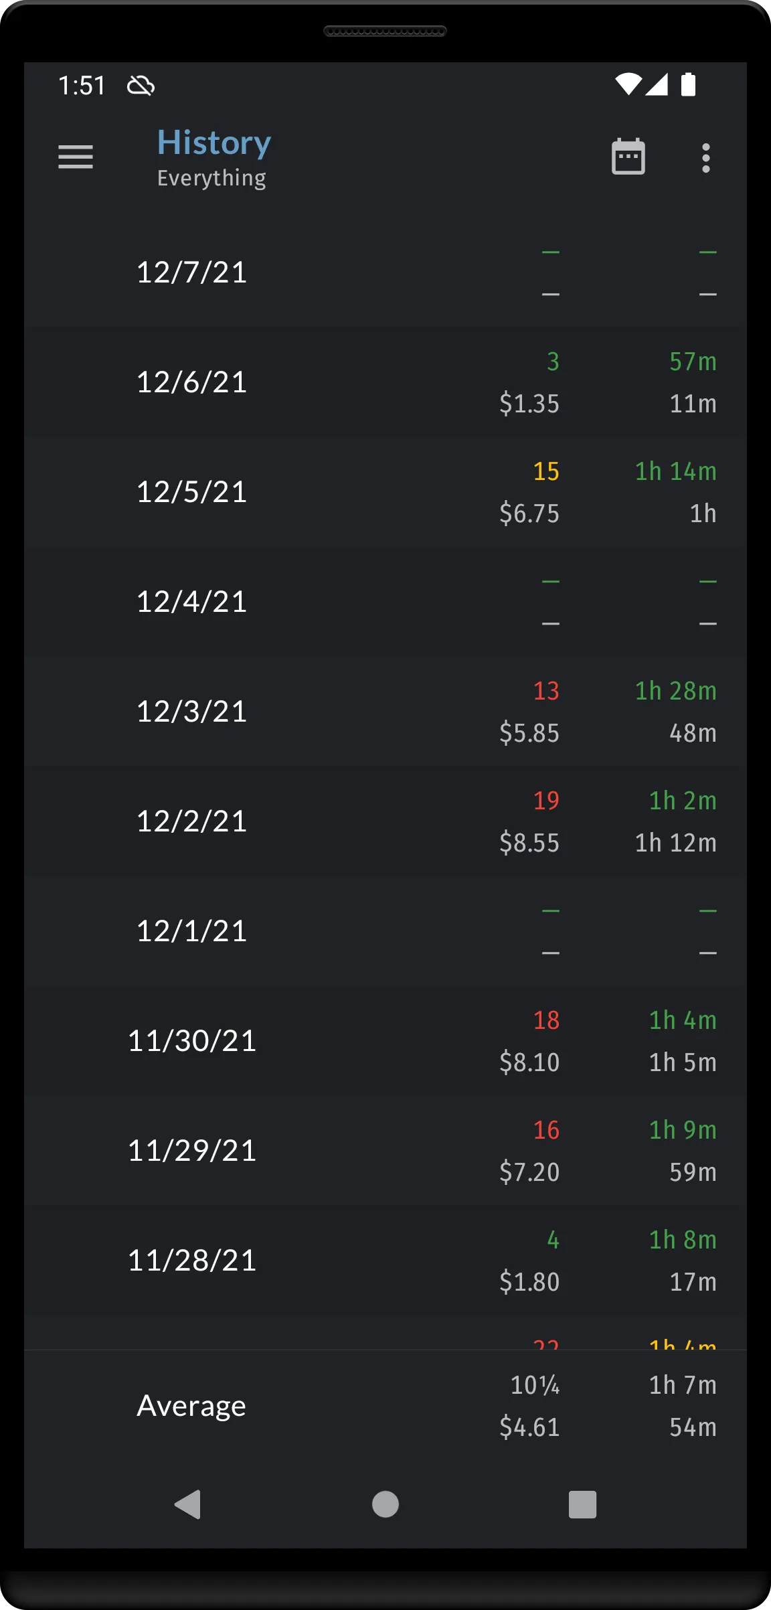Tap the cloud sync off status icon
The width and height of the screenshot is (771, 1610).
(141, 86)
